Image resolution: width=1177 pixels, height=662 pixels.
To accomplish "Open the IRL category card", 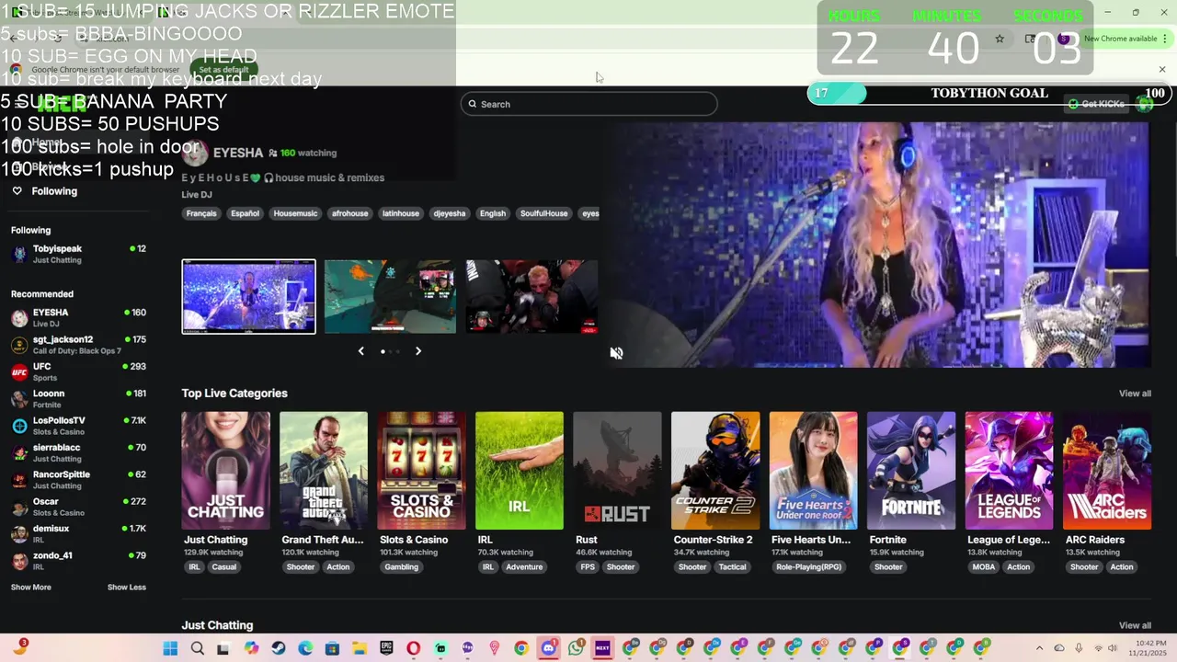I will [x=520, y=471].
